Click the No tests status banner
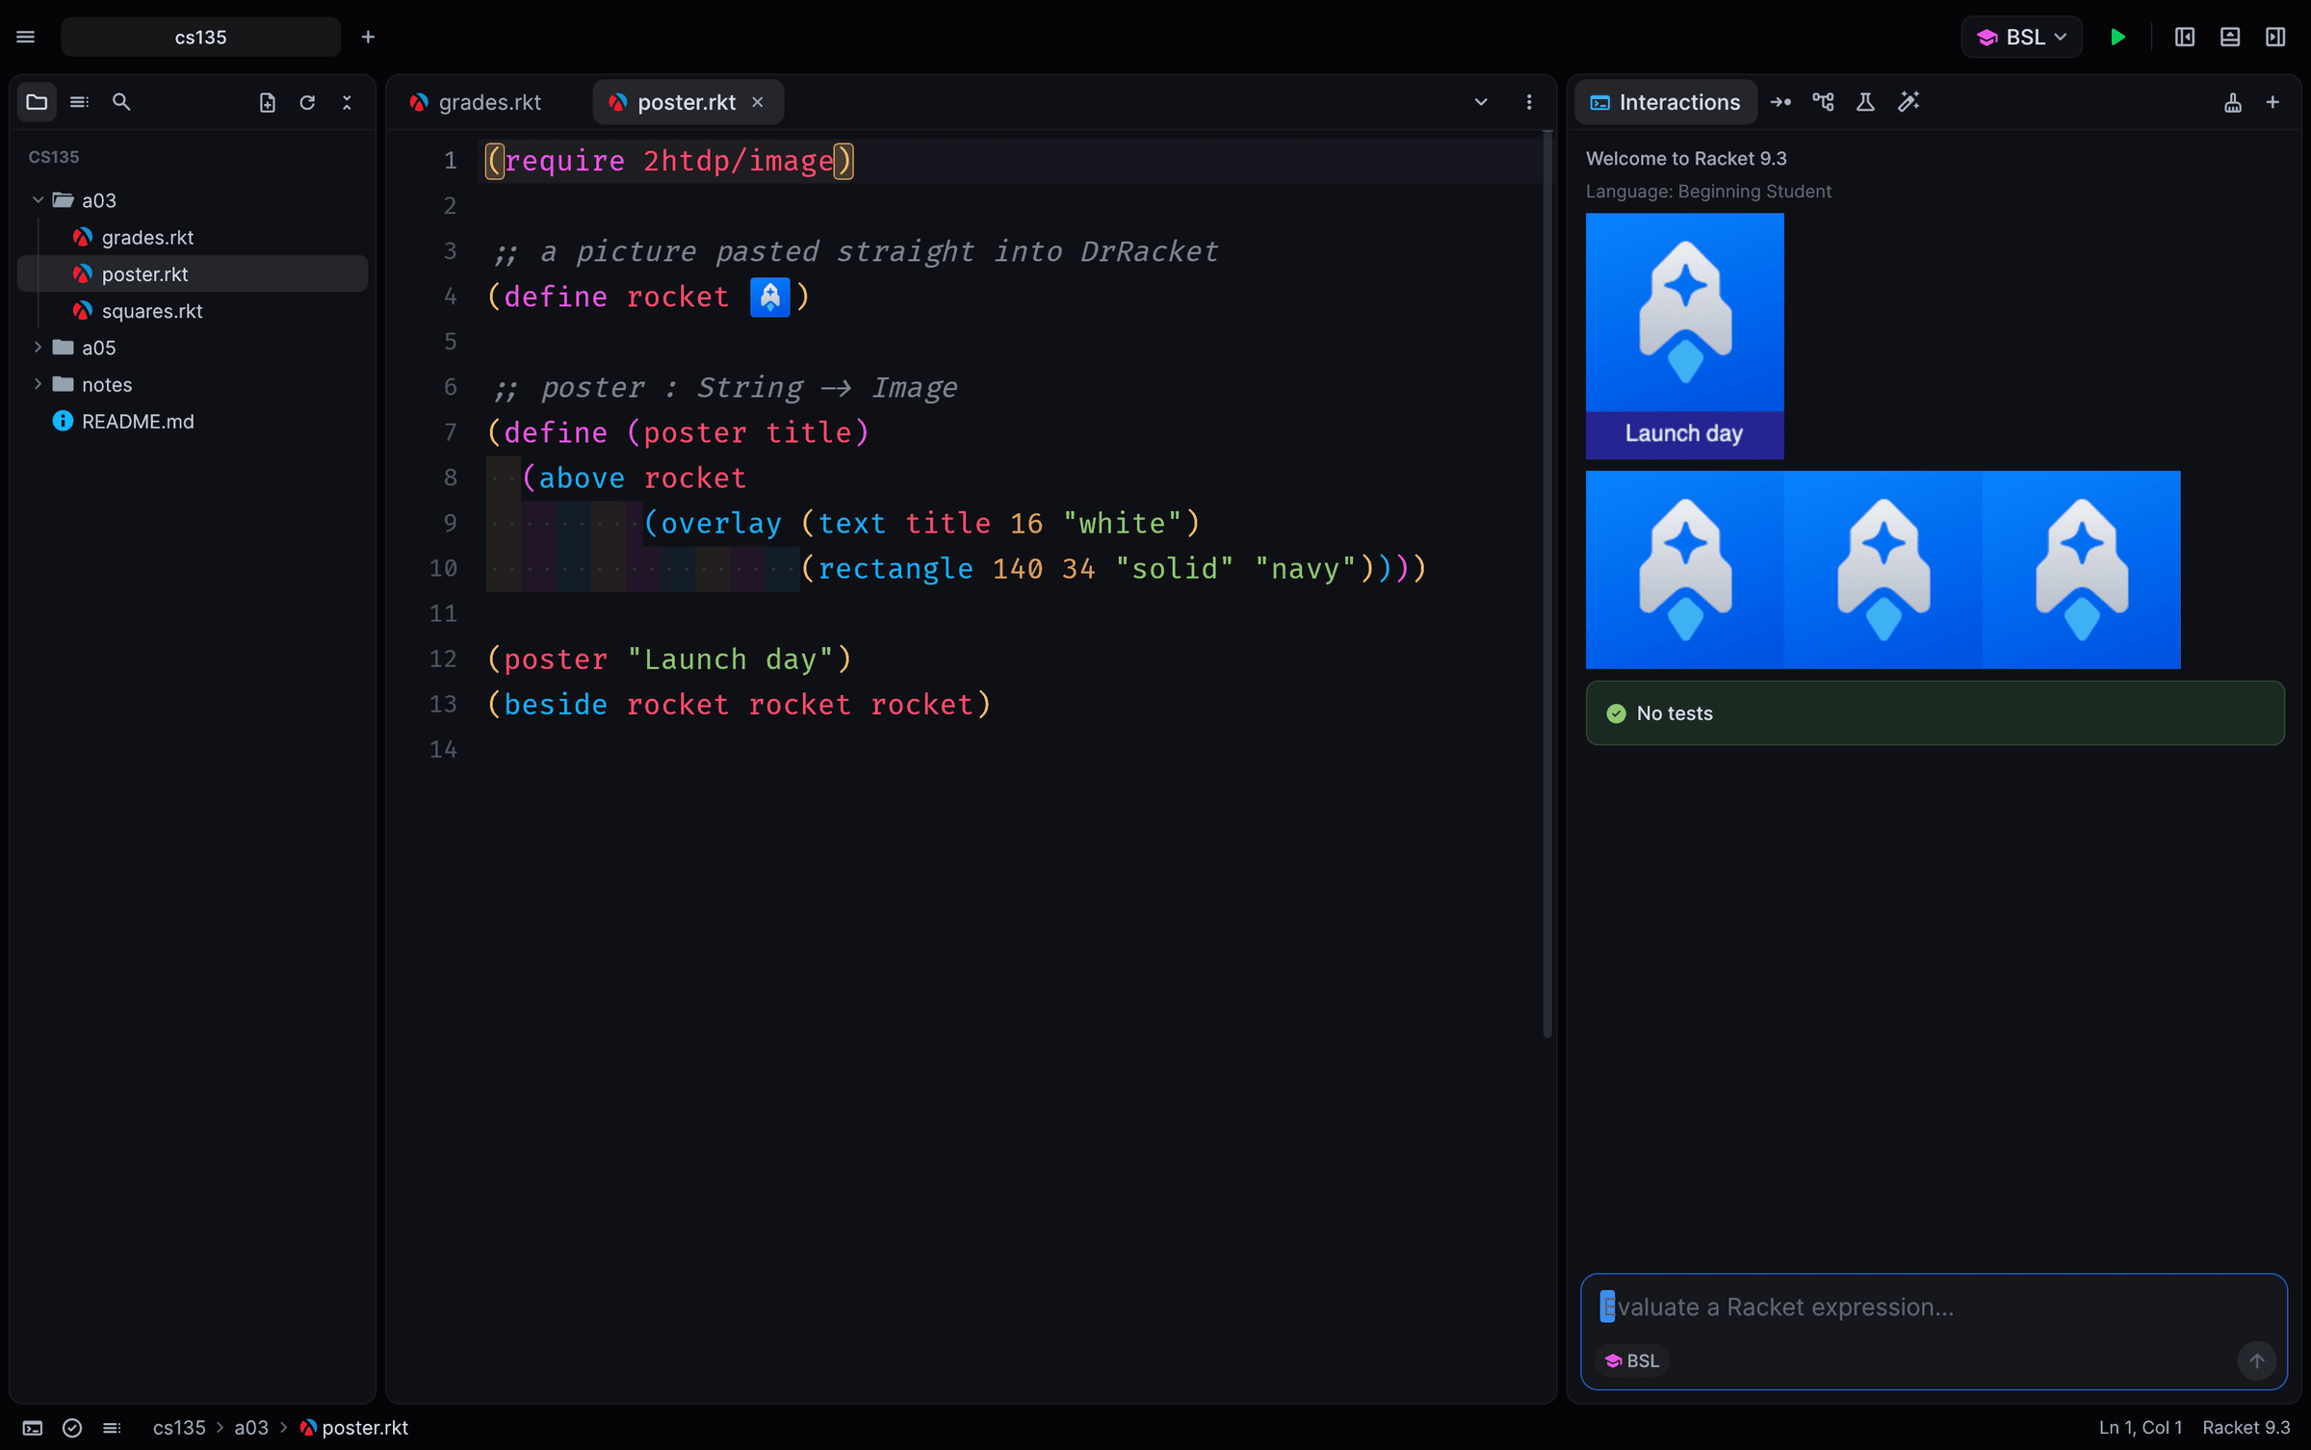The height and width of the screenshot is (1450, 2311). [1934, 713]
